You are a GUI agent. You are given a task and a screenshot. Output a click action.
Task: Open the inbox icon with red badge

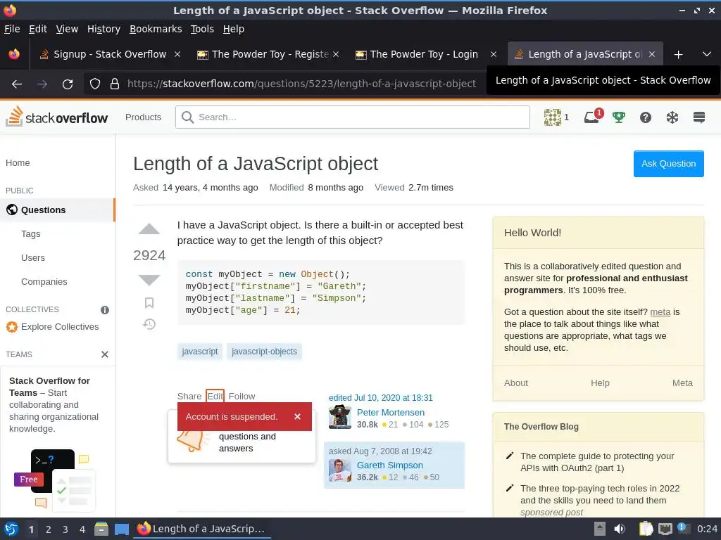(x=592, y=117)
